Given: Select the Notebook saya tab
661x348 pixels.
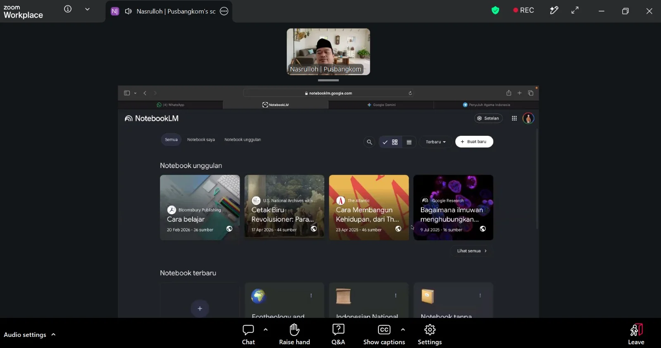Looking at the screenshot, I should click(201, 140).
